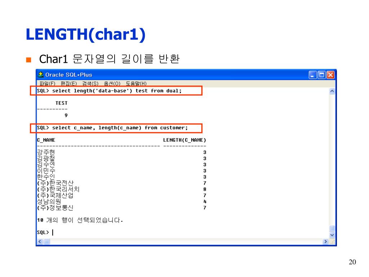The height and width of the screenshot is (277, 369).
Task: Click the row 김광철
Action: 121,158
